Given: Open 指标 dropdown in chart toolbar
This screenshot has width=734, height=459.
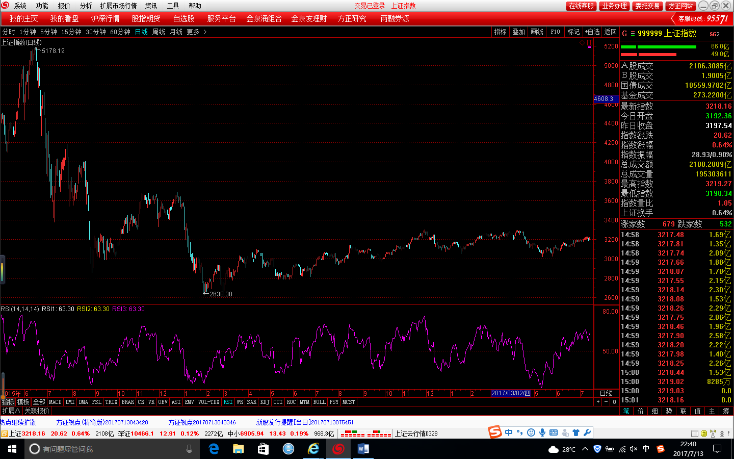Looking at the screenshot, I should click(500, 32).
